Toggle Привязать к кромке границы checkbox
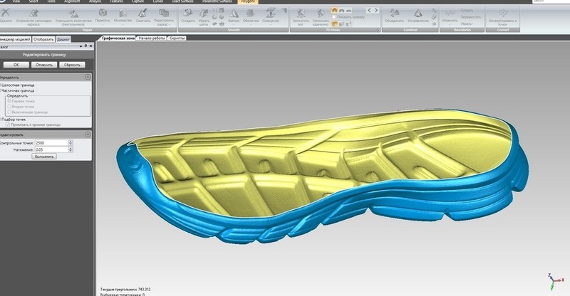The height and width of the screenshot is (296, 570). coord(8,125)
